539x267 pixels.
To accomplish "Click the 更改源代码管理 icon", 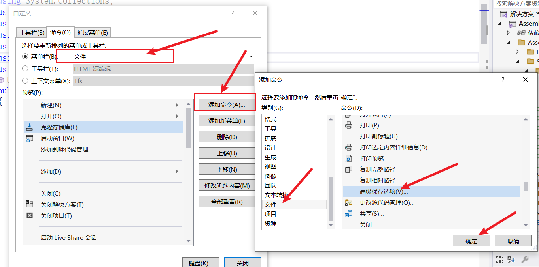I will pos(349,203).
